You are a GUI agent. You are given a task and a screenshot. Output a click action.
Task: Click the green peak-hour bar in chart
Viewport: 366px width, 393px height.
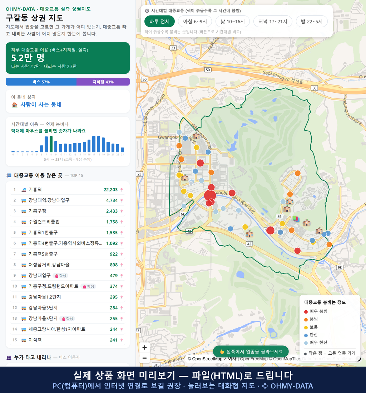pyautogui.click(x=51, y=144)
